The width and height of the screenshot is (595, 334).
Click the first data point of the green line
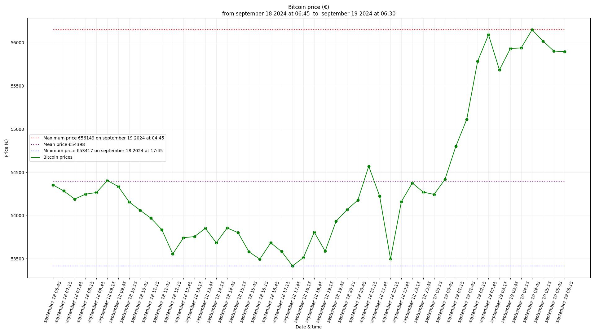tap(53, 185)
